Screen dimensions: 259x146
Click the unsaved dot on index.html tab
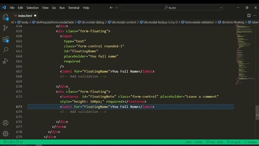pos(35,16)
